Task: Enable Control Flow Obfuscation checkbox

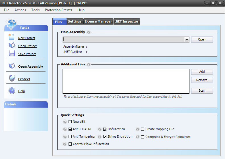Action: click(x=70, y=144)
